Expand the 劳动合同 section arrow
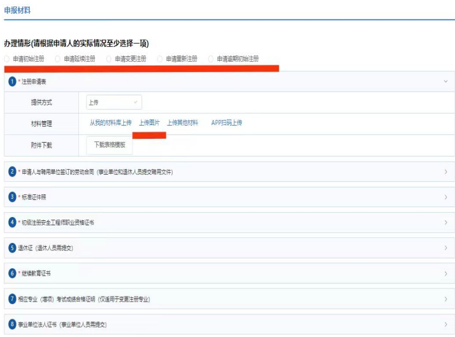The width and height of the screenshot is (455, 337). point(446,172)
